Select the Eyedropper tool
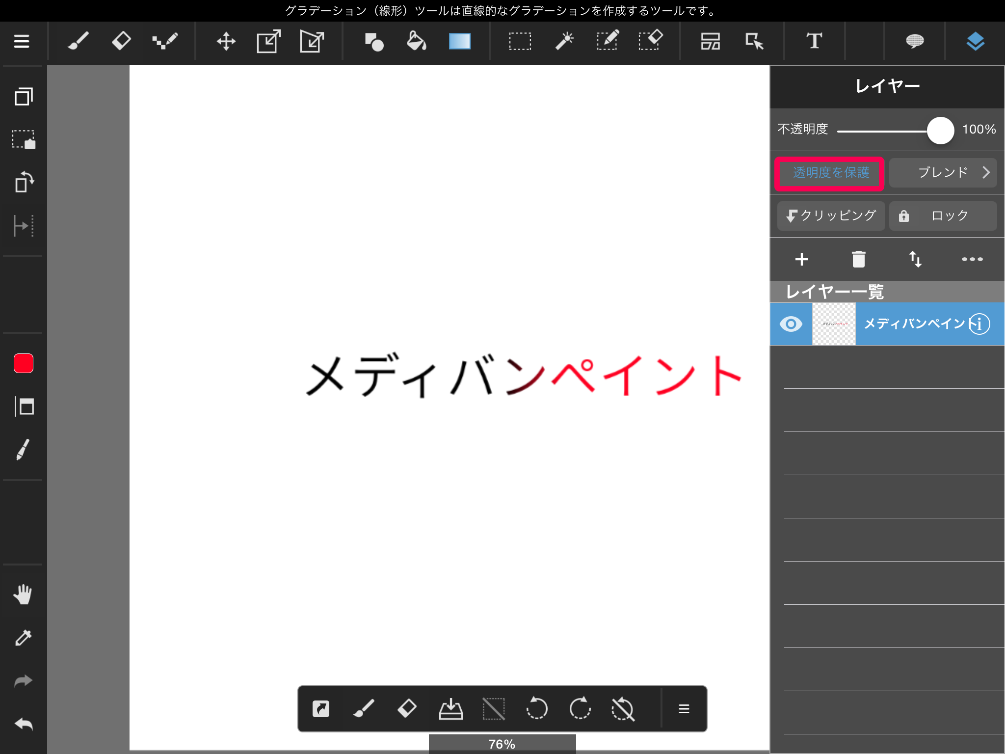The height and width of the screenshot is (754, 1005). (x=24, y=638)
